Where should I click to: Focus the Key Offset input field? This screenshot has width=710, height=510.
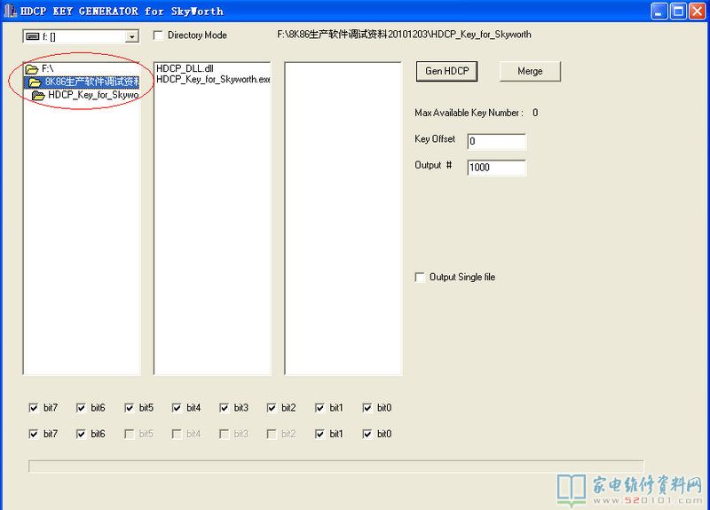(x=497, y=141)
